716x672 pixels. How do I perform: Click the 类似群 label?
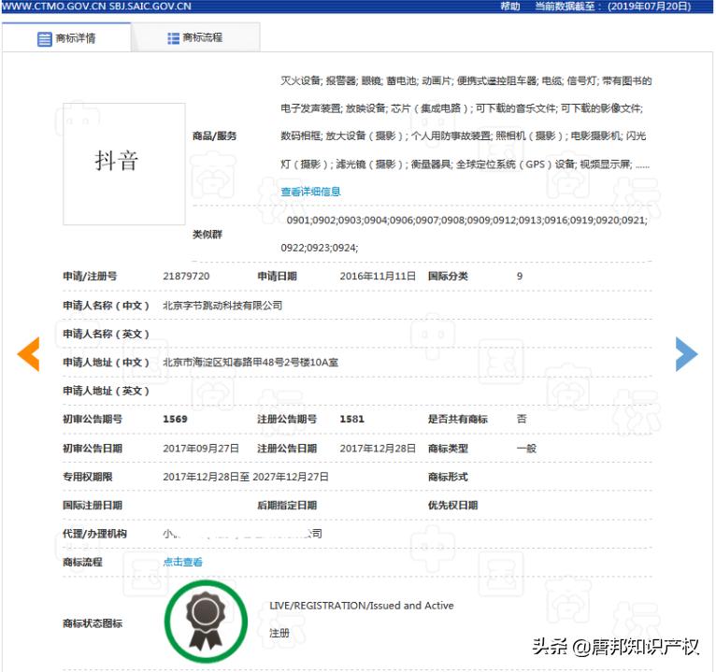tap(208, 235)
